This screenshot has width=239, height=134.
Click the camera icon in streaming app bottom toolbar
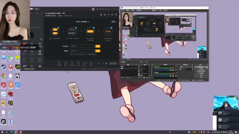coord(66,63)
